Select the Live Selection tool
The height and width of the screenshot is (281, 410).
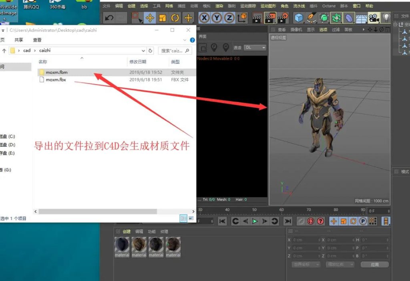click(136, 18)
